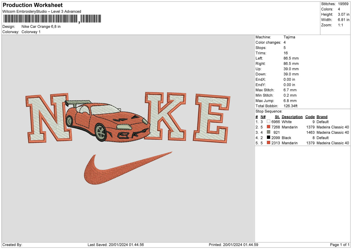Click the machine value 'Tajima'
The height and width of the screenshot is (249, 352).
(290, 37)
